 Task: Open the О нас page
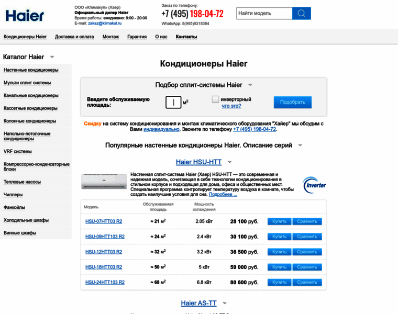click(161, 37)
